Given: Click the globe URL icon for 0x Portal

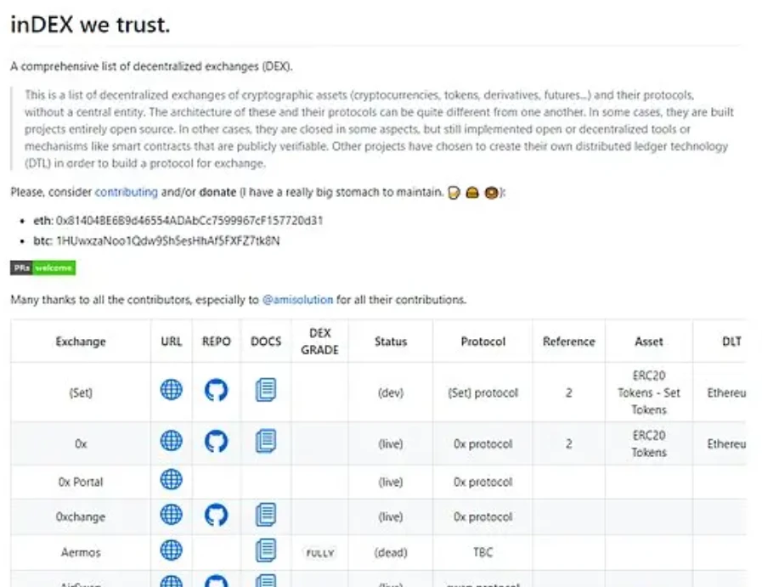Looking at the screenshot, I should pyautogui.click(x=172, y=479).
